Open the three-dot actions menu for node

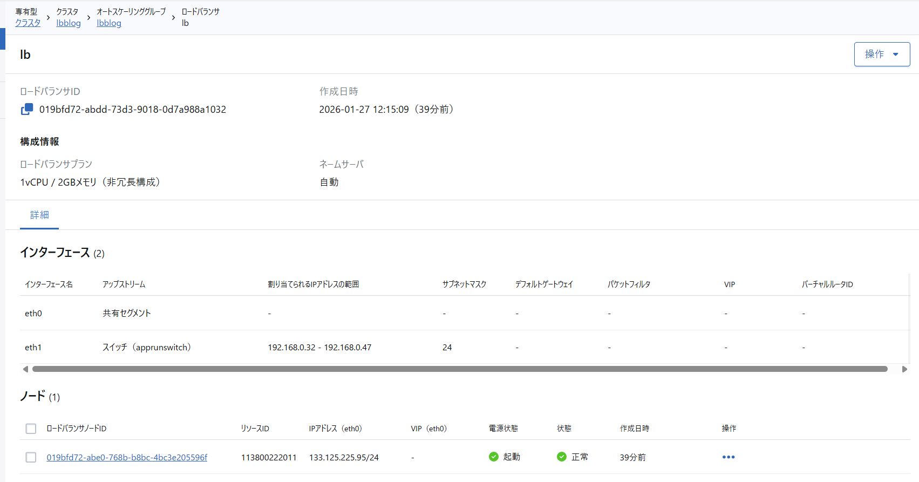[728, 457]
